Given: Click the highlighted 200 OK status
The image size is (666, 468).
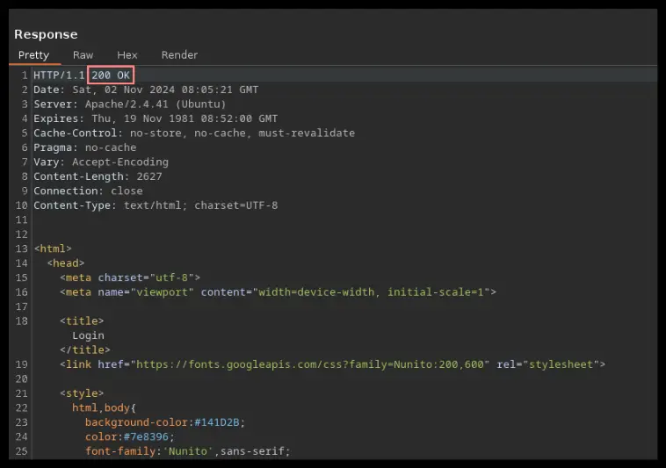Looking at the screenshot, I should click(x=111, y=76).
